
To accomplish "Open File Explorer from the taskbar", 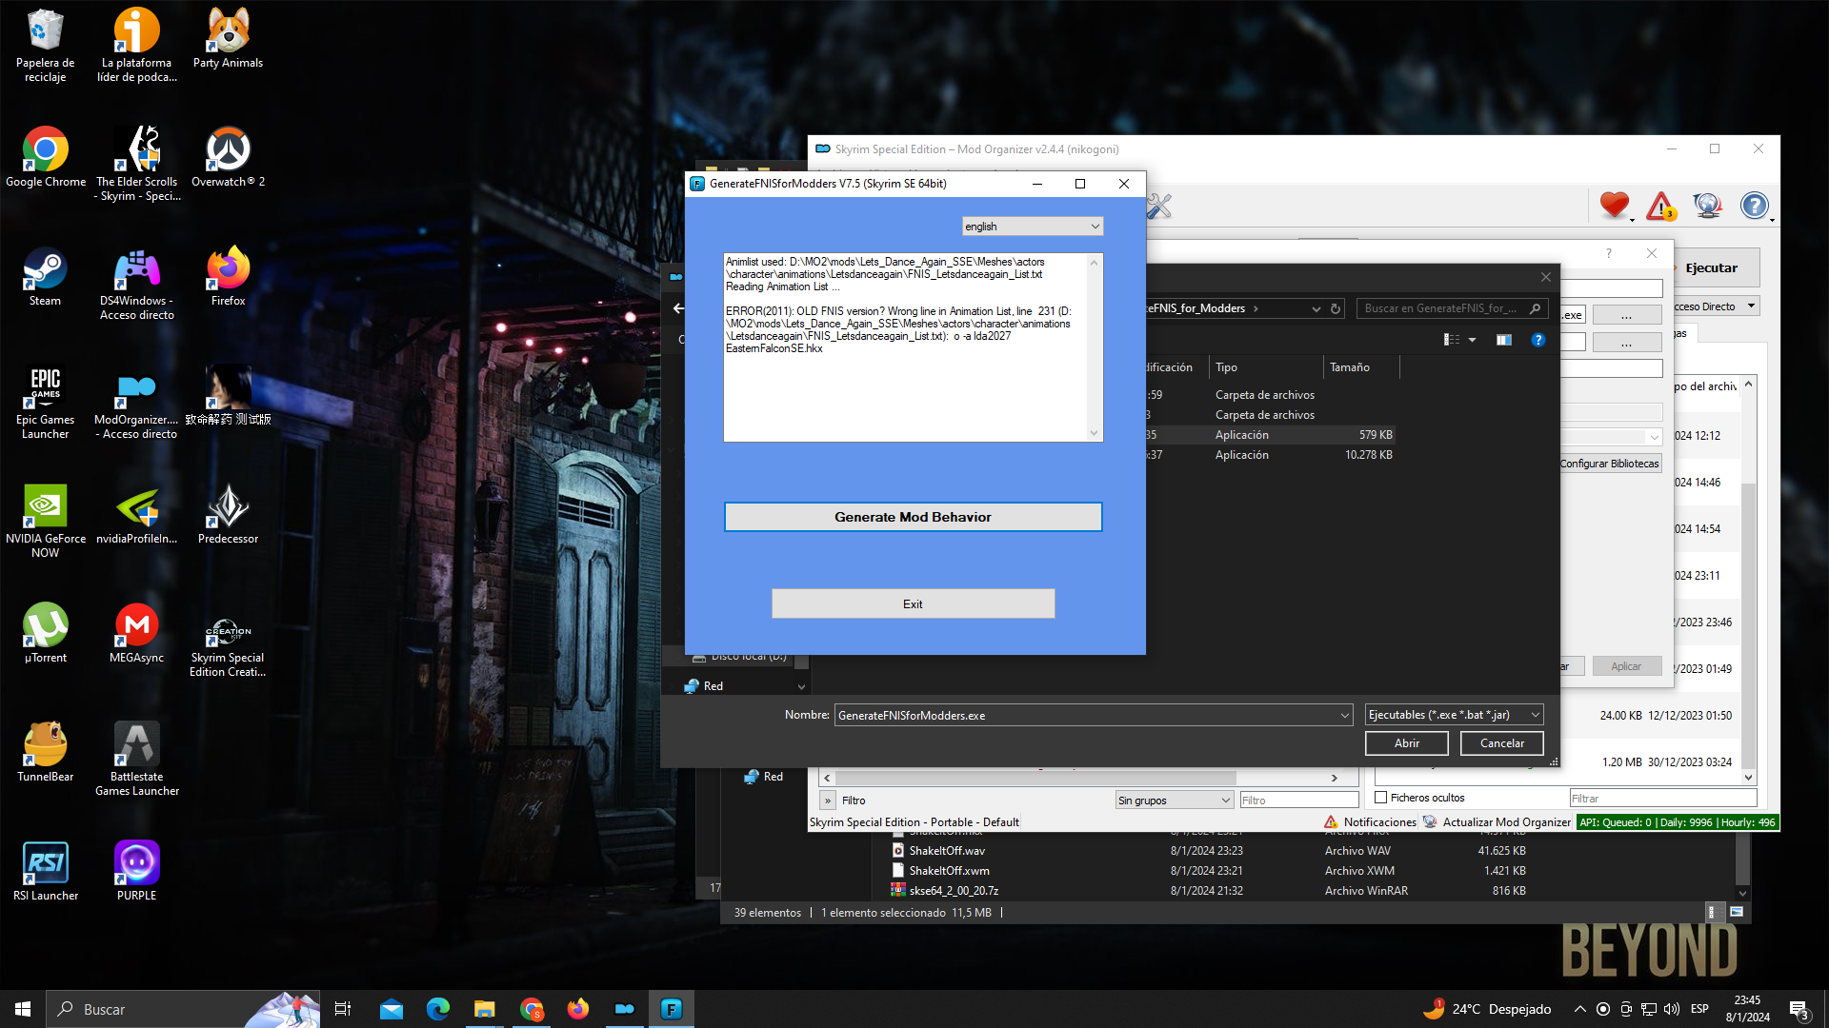I will [x=485, y=1009].
